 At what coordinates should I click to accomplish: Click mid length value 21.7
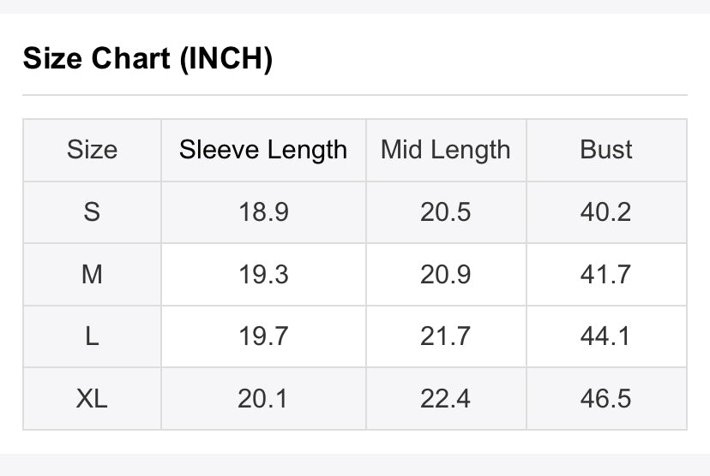click(x=446, y=336)
